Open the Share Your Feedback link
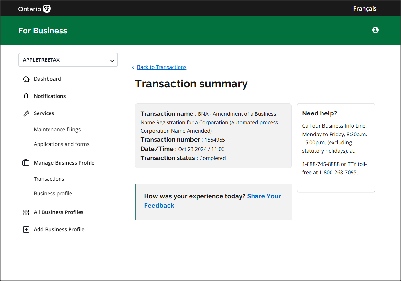The width and height of the screenshot is (401, 281). [x=264, y=196]
